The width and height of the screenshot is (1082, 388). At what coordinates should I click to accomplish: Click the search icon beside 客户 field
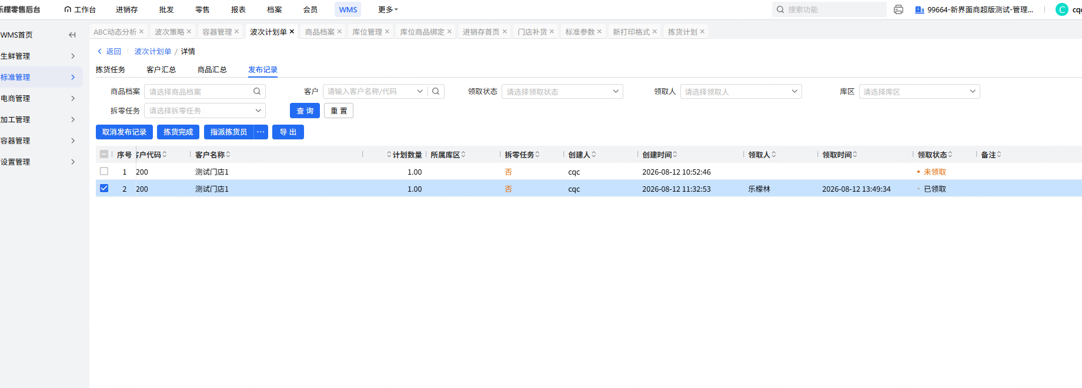coord(436,91)
